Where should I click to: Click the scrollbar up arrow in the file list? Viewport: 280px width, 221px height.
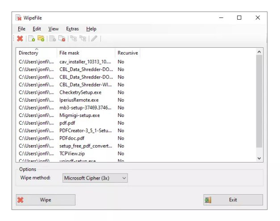tap(259, 52)
